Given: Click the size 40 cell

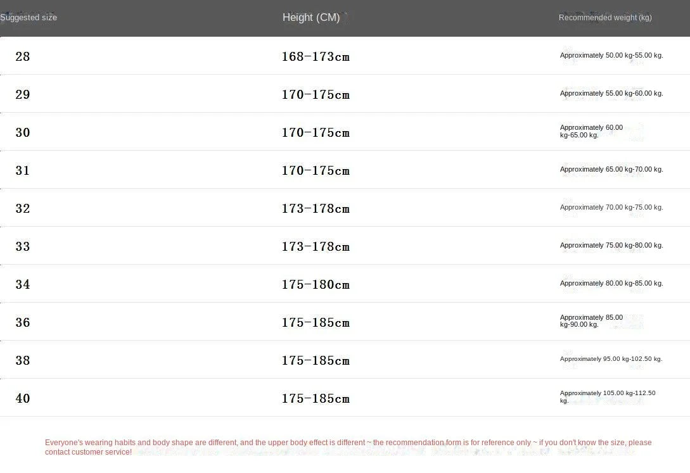Looking at the screenshot, I should pyautogui.click(x=23, y=398).
